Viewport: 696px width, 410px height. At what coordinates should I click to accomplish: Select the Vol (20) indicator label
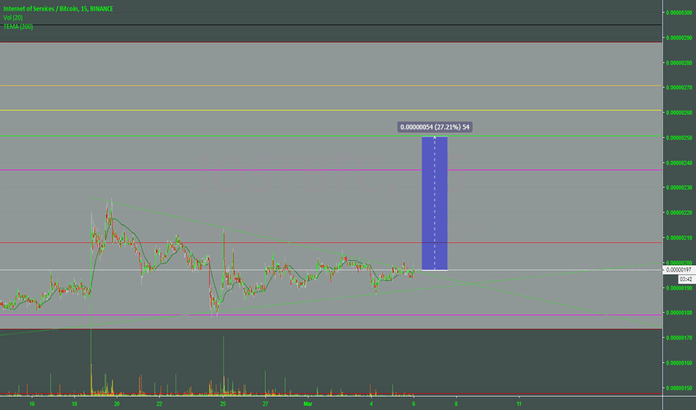pyautogui.click(x=13, y=17)
